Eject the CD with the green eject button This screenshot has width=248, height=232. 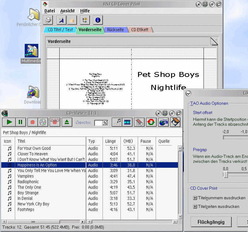click(67, 122)
